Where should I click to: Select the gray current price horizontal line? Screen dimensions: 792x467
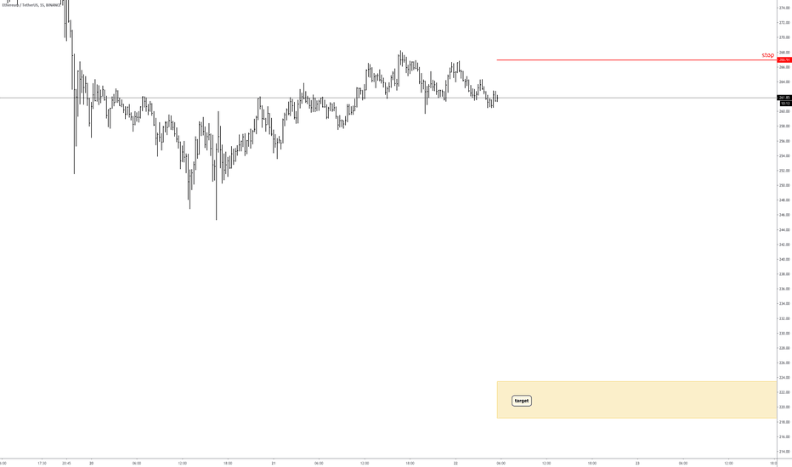388,98
